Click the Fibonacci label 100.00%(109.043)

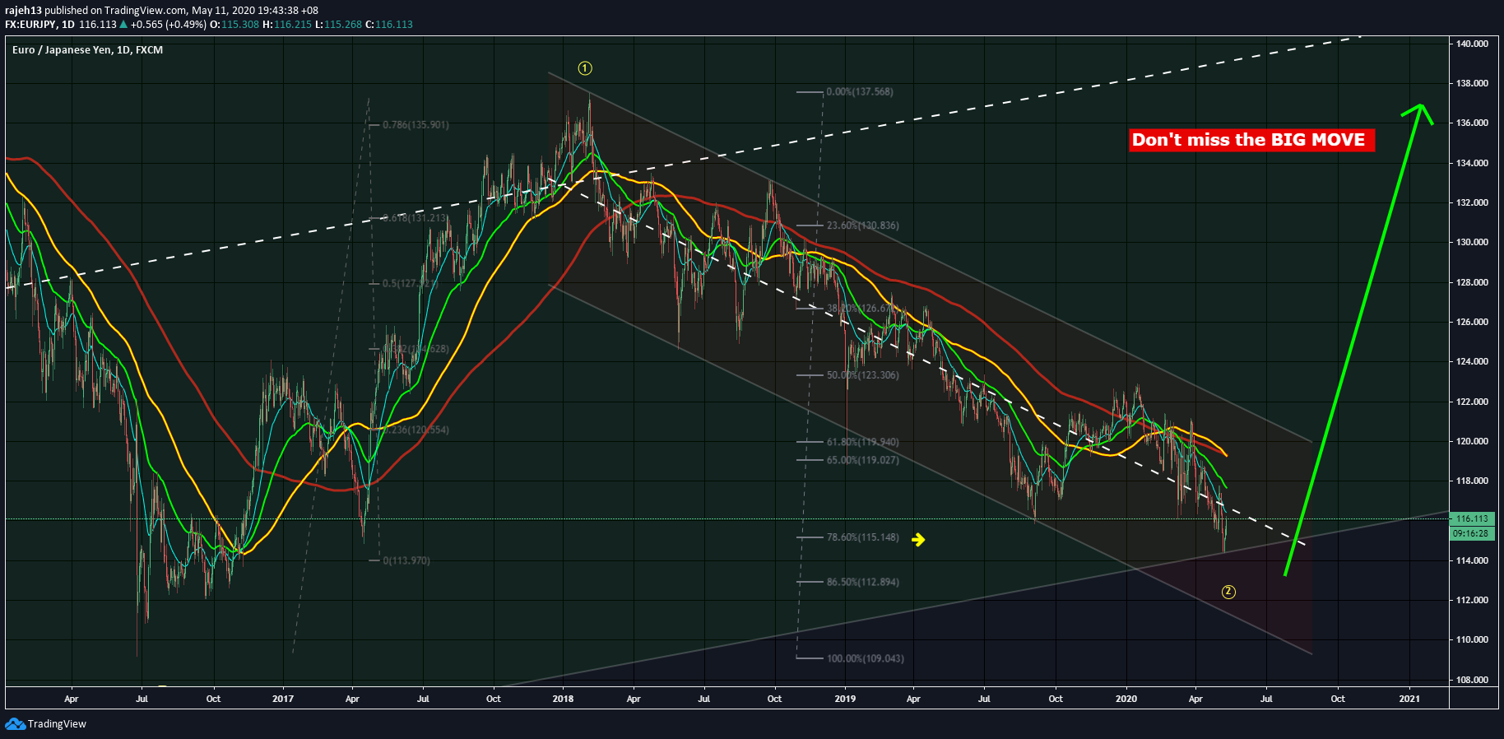click(866, 658)
